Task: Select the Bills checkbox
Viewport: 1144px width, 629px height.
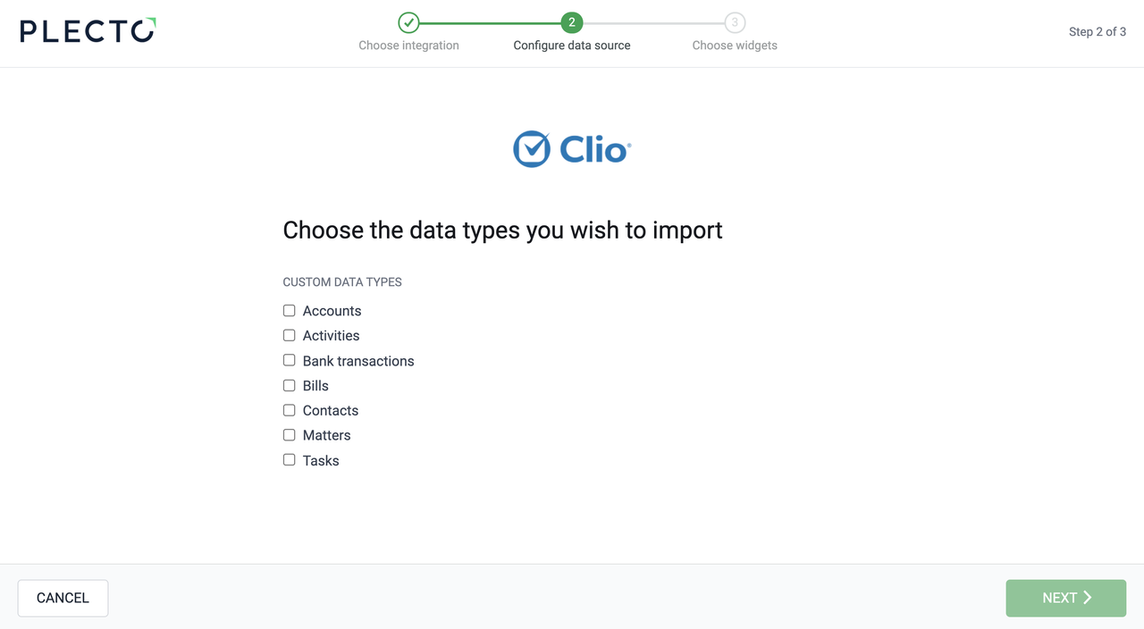Action: coord(290,386)
